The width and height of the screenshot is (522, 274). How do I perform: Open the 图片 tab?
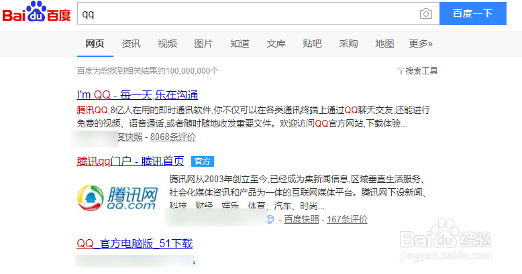203,44
